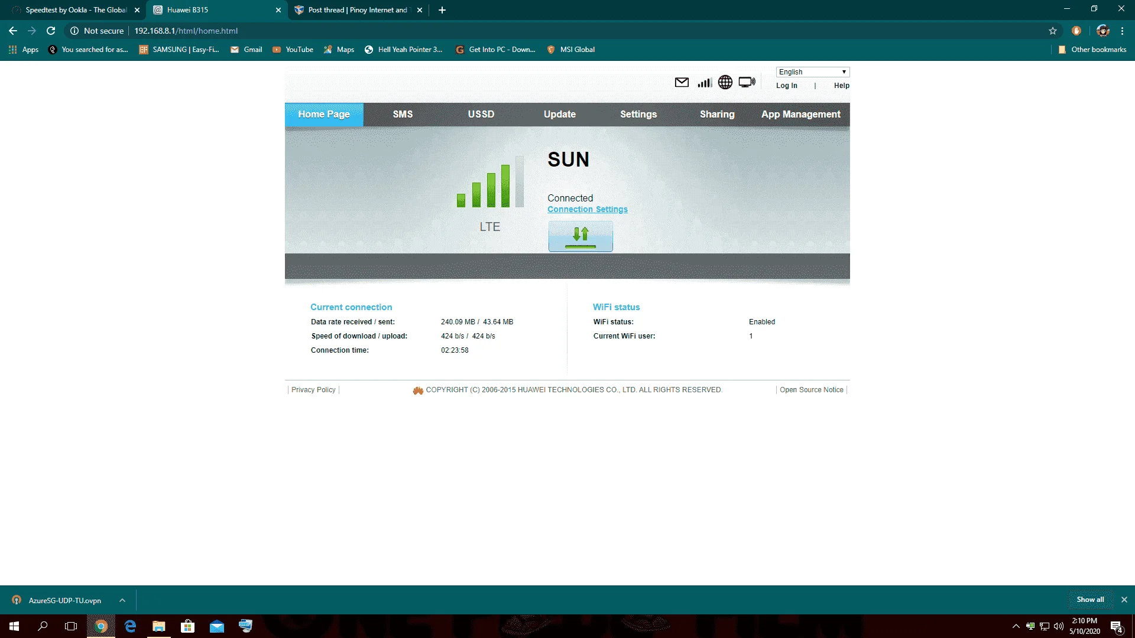This screenshot has height=638, width=1135.
Task: Switch to the Post thread Pinoy Internet tab
Action: (357, 10)
